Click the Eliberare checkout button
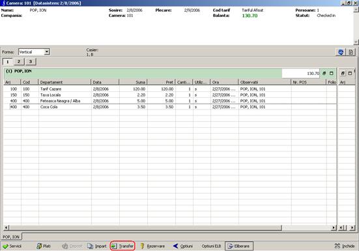This screenshot has height=251, width=359. click(x=239, y=246)
